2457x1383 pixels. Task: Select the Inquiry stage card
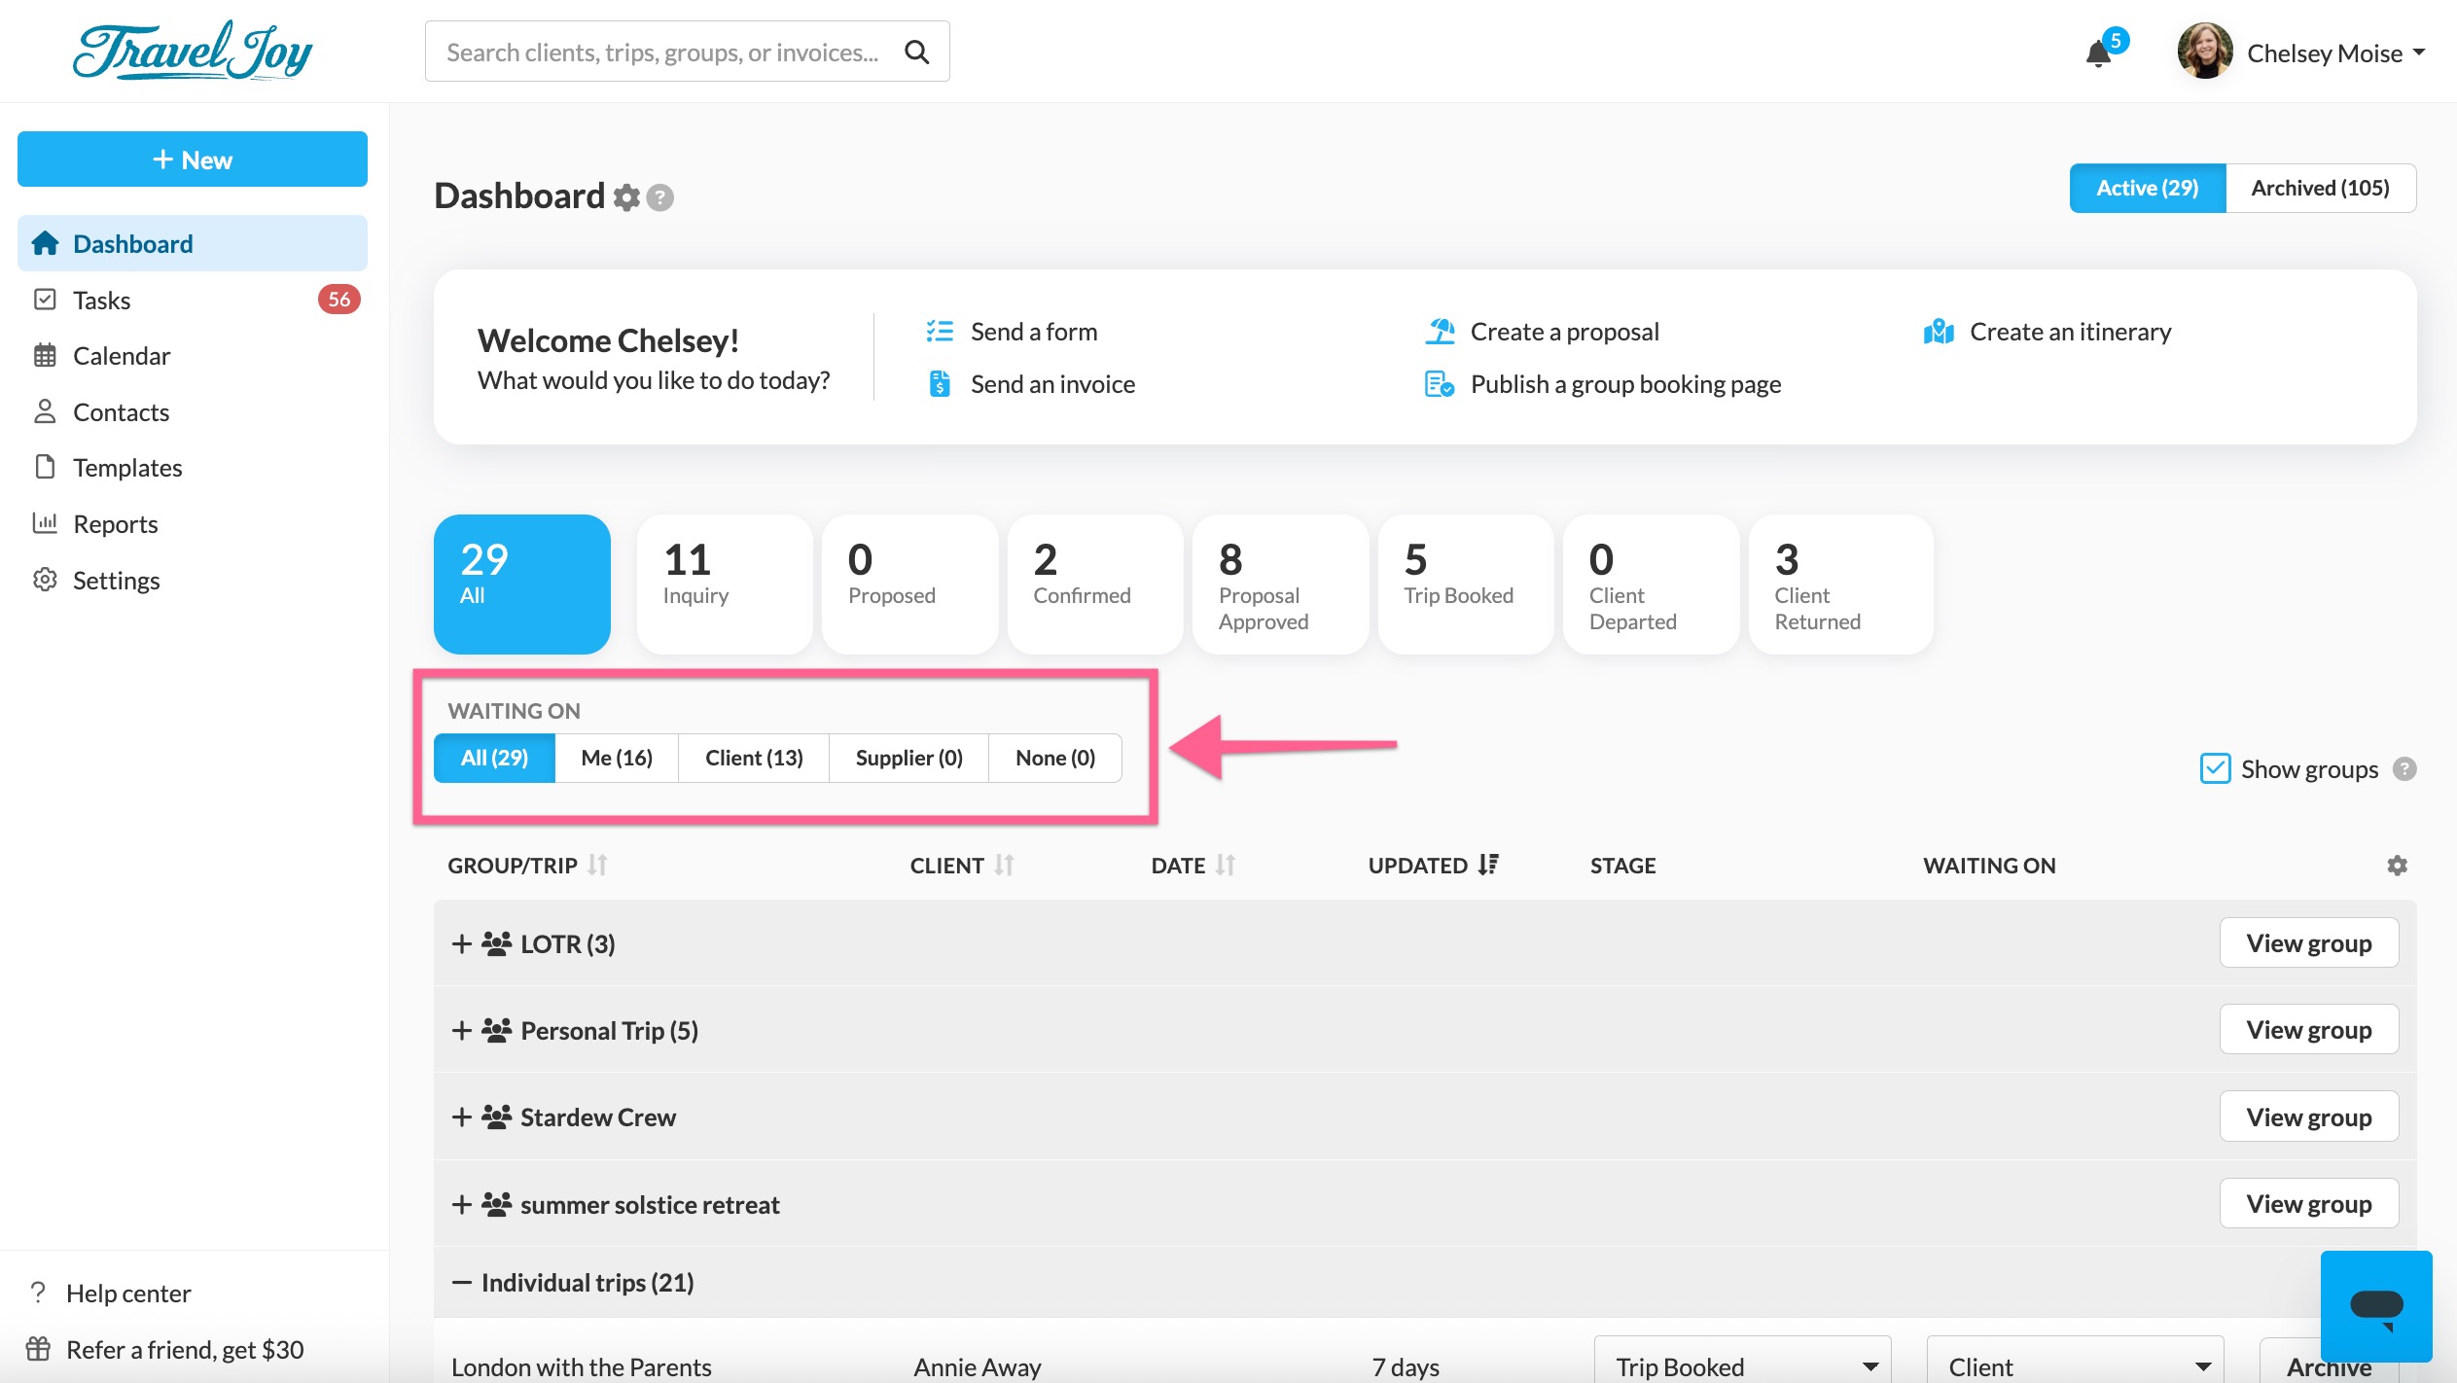point(724,584)
